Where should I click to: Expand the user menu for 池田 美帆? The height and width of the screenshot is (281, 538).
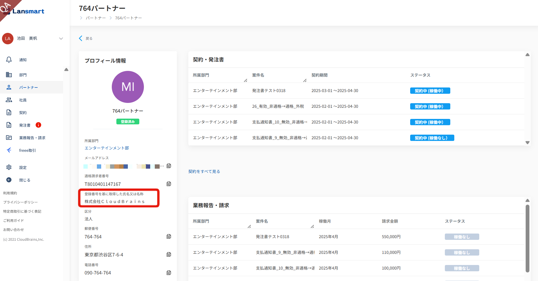click(61, 39)
